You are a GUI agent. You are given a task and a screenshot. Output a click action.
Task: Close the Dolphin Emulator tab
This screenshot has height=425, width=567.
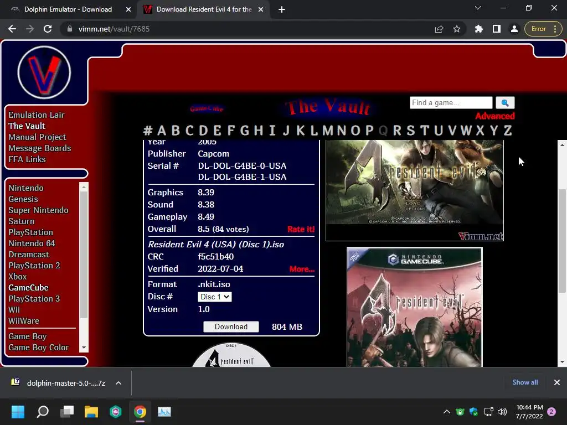coord(128,9)
